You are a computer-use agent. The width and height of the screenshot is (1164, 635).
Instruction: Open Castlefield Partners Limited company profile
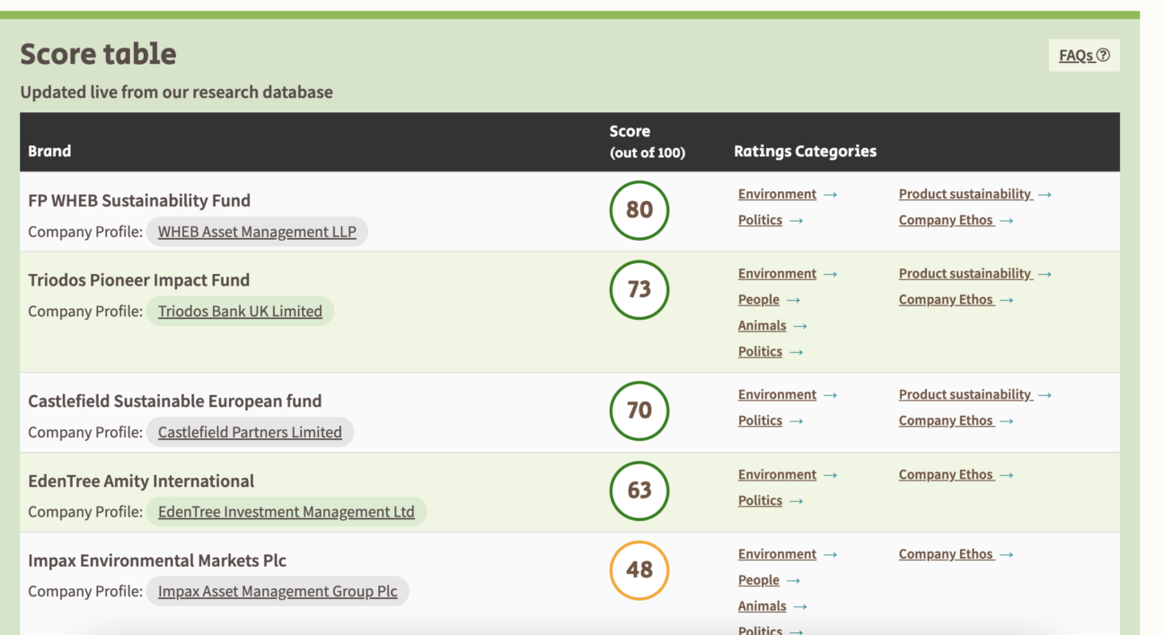coord(250,432)
